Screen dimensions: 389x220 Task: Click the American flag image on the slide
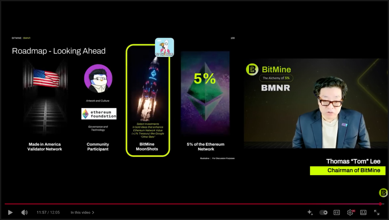pos(46,77)
